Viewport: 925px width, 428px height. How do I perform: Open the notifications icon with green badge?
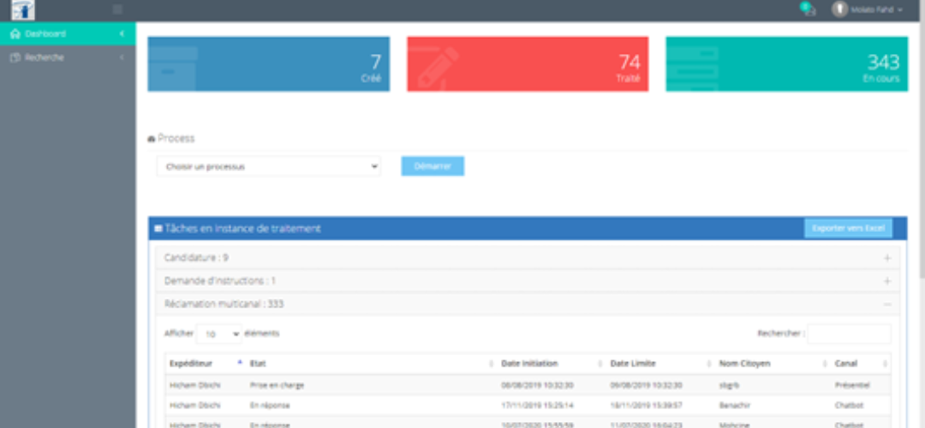(x=807, y=9)
